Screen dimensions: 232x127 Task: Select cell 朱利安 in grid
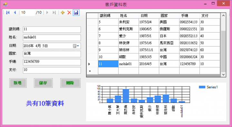(129, 22)
